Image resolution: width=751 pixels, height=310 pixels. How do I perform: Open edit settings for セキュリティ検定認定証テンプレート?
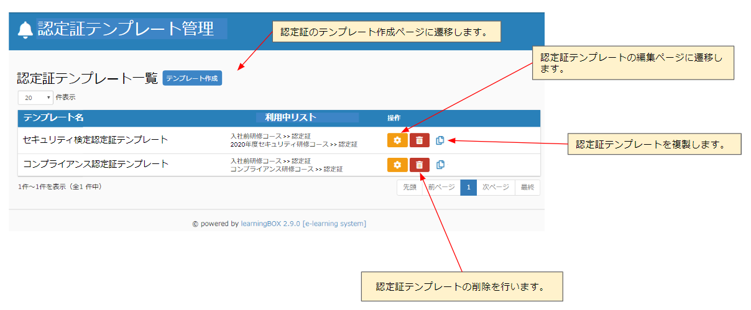(397, 140)
